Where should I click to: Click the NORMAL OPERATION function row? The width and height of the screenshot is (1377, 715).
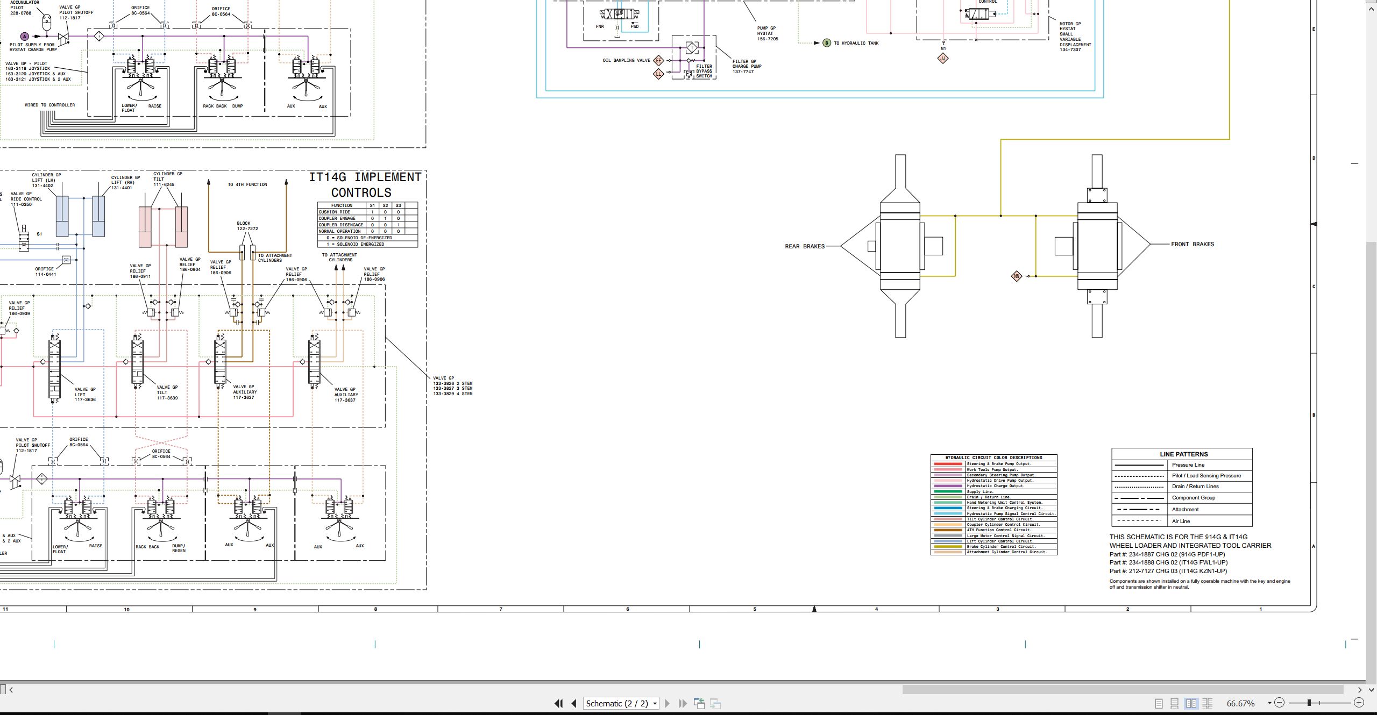[367, 231]
